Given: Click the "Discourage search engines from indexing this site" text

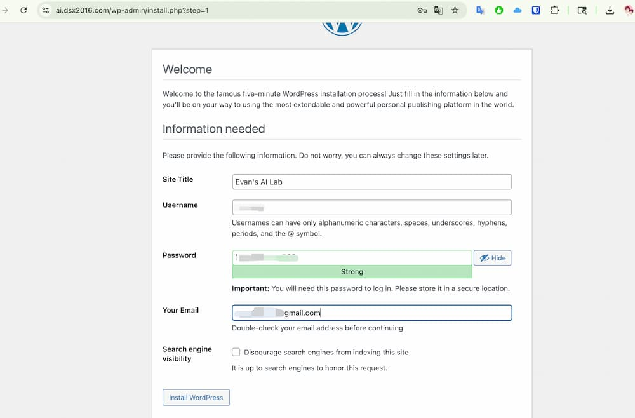Looking at the screenshot, I should coord(326,353).
